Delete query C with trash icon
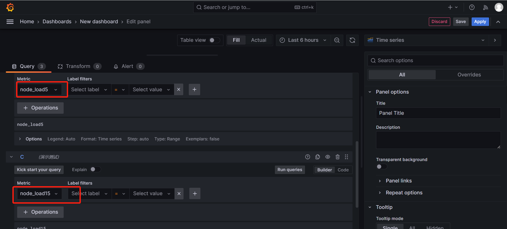The height and width of the screenshot is (229, 507). pyautogui.click(x=337, y=157)
